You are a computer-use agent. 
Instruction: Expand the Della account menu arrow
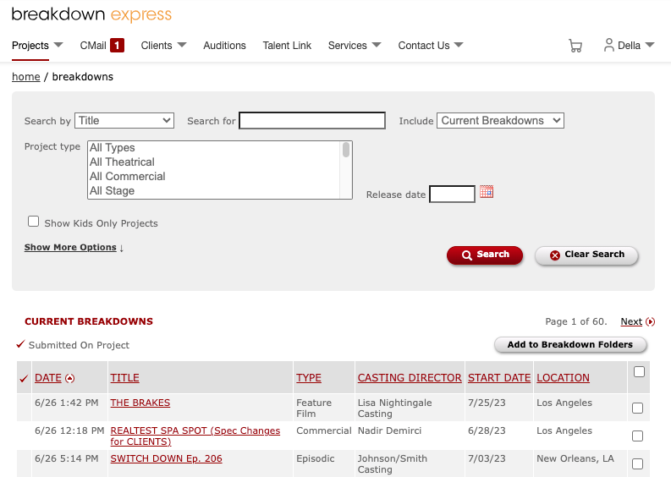(x=650, y=45)
